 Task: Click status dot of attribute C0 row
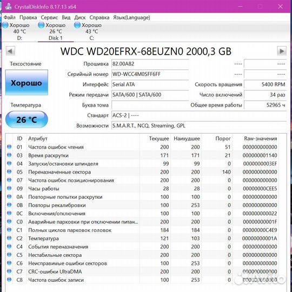9,221
